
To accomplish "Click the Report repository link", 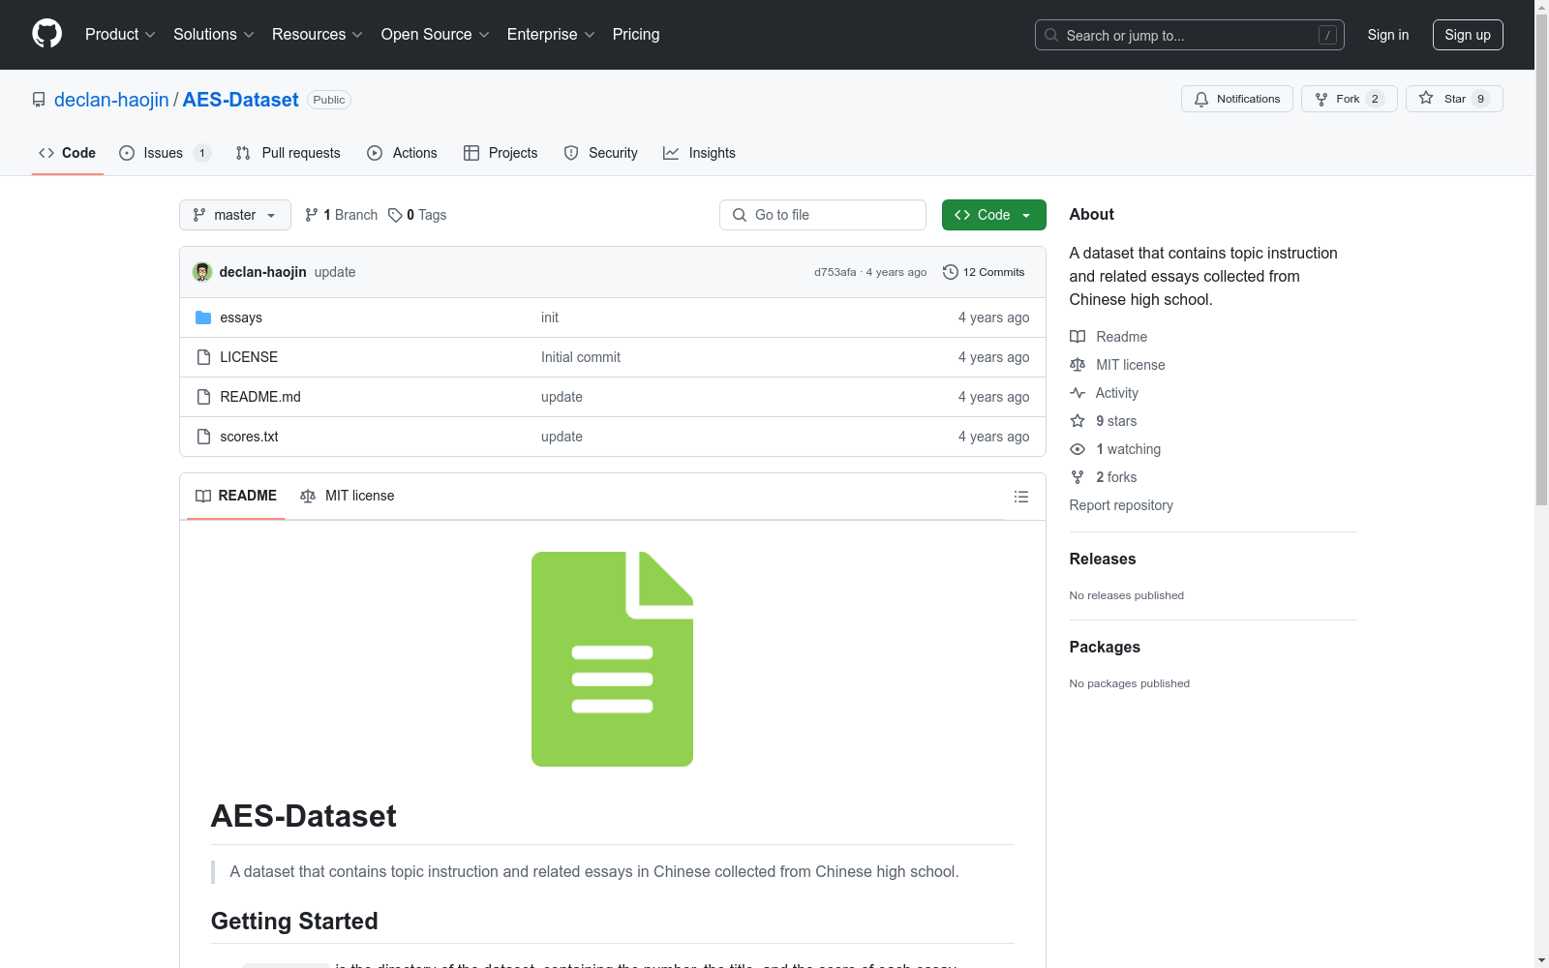I will click(x=1121, y=505).
